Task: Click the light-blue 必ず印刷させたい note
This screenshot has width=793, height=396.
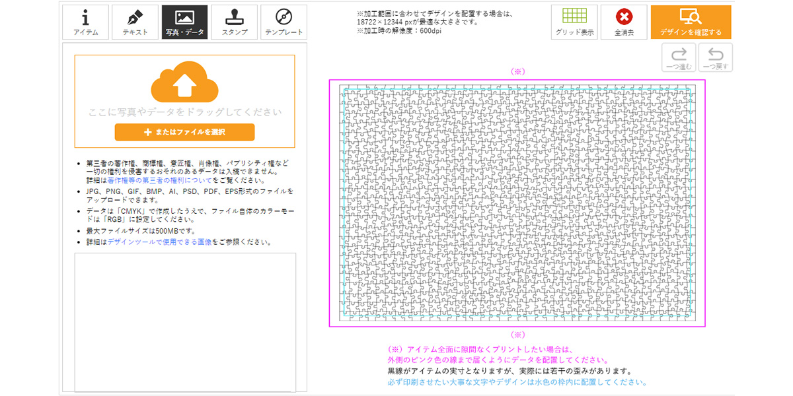Action: tap(517, 382)
